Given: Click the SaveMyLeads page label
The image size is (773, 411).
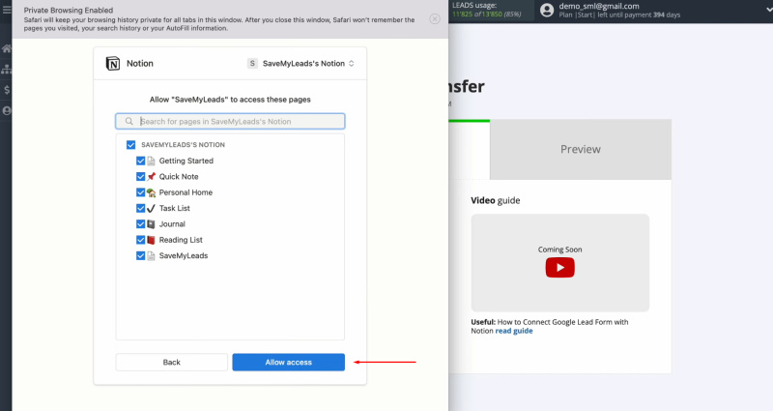Looking at the screenshot, I should tap(184, 255).
